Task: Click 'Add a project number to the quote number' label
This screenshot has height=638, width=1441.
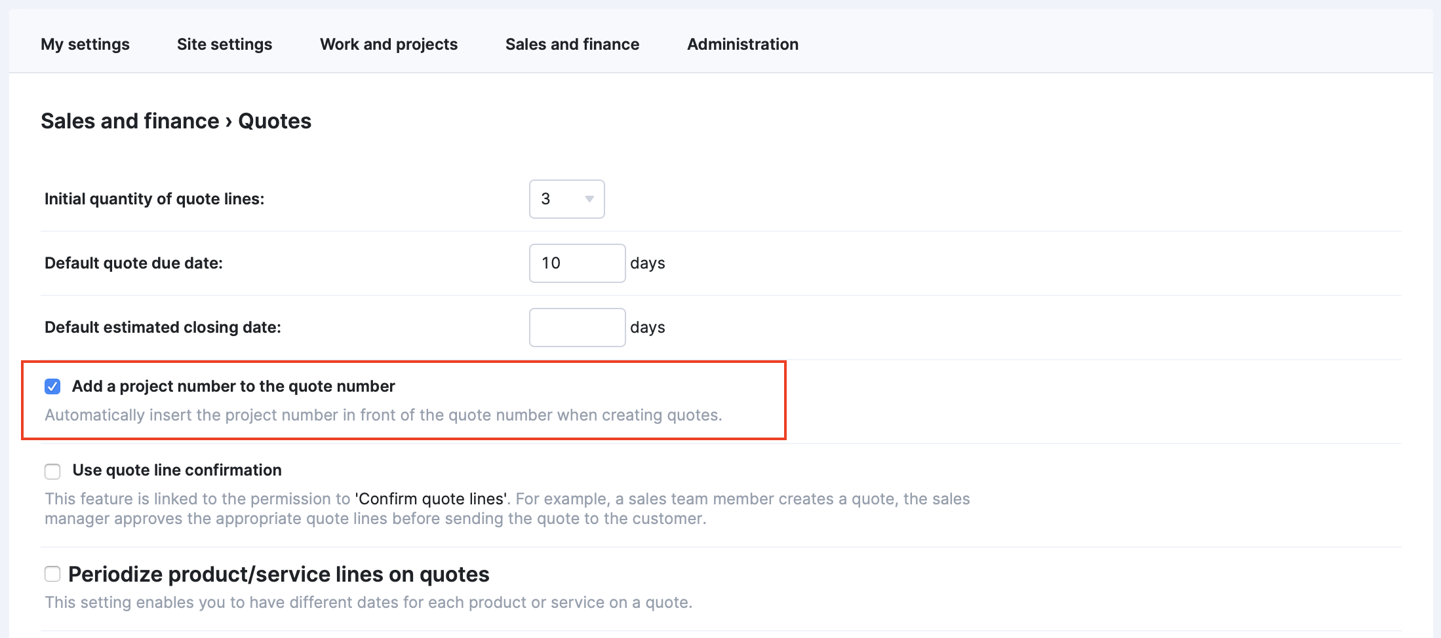Action: click(x=233, y=386)
